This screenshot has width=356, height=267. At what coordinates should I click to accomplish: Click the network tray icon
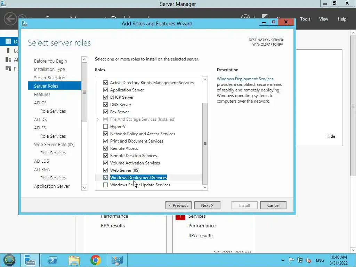click(300, 260)
